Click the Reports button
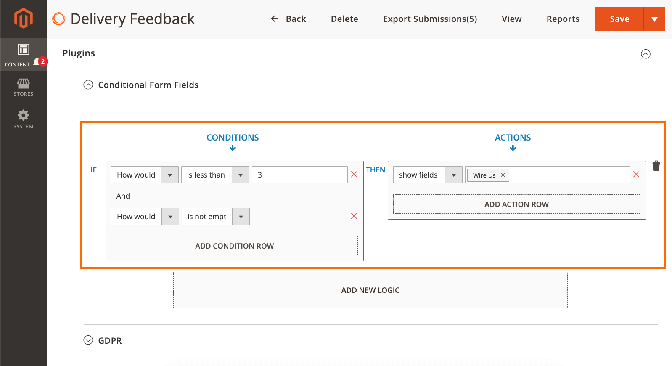Viewport: 672px width, 366px height. point(563,19)
